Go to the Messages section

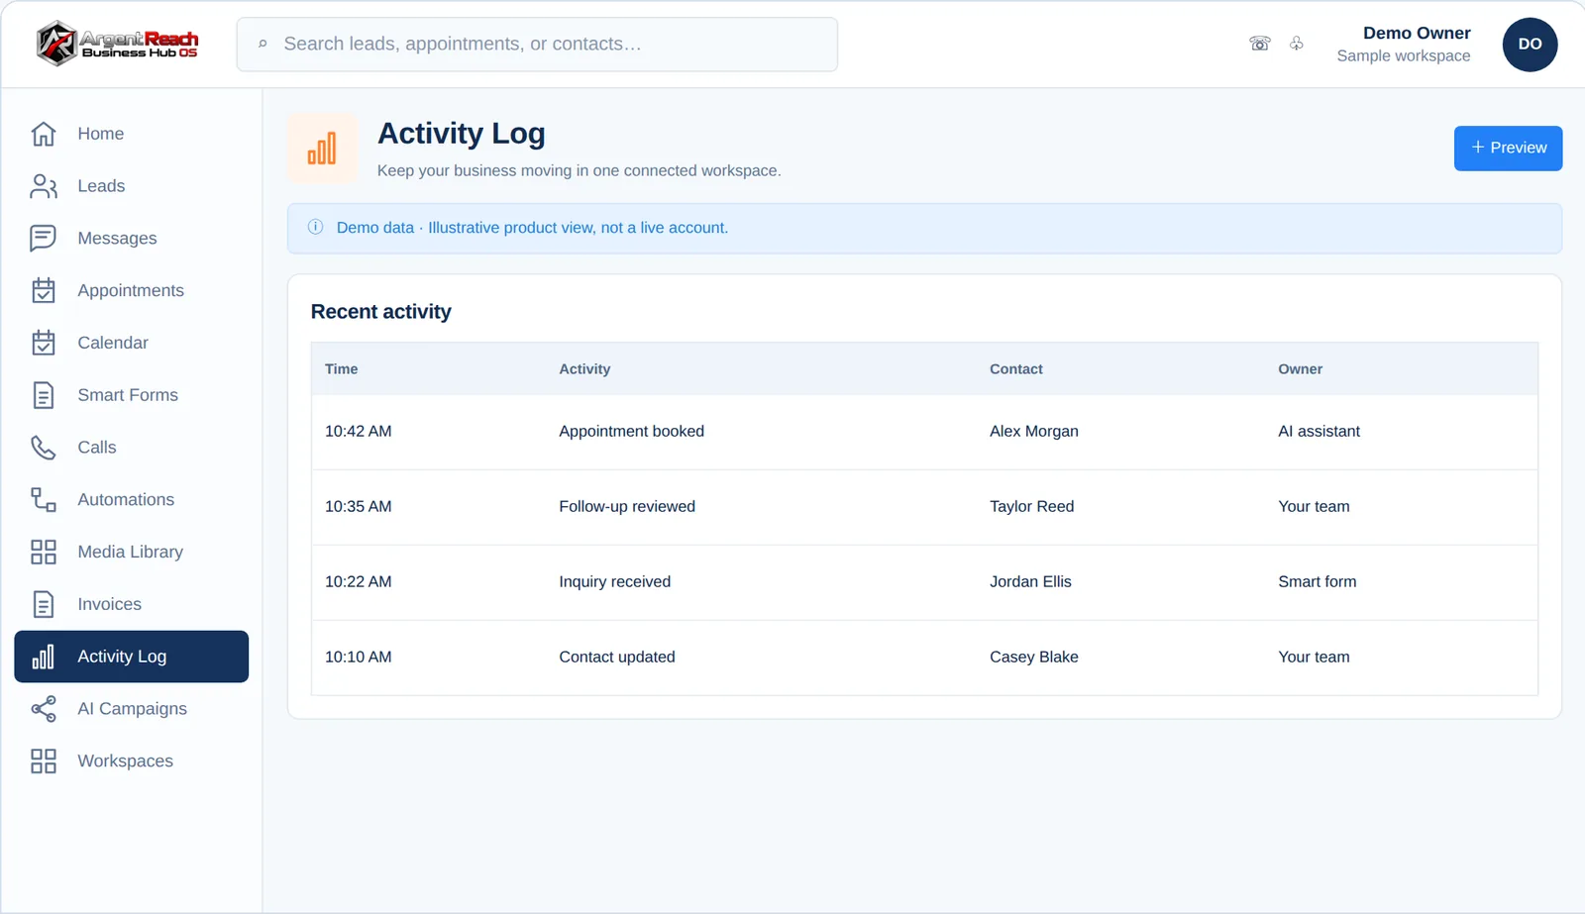[x=132, y=239]
